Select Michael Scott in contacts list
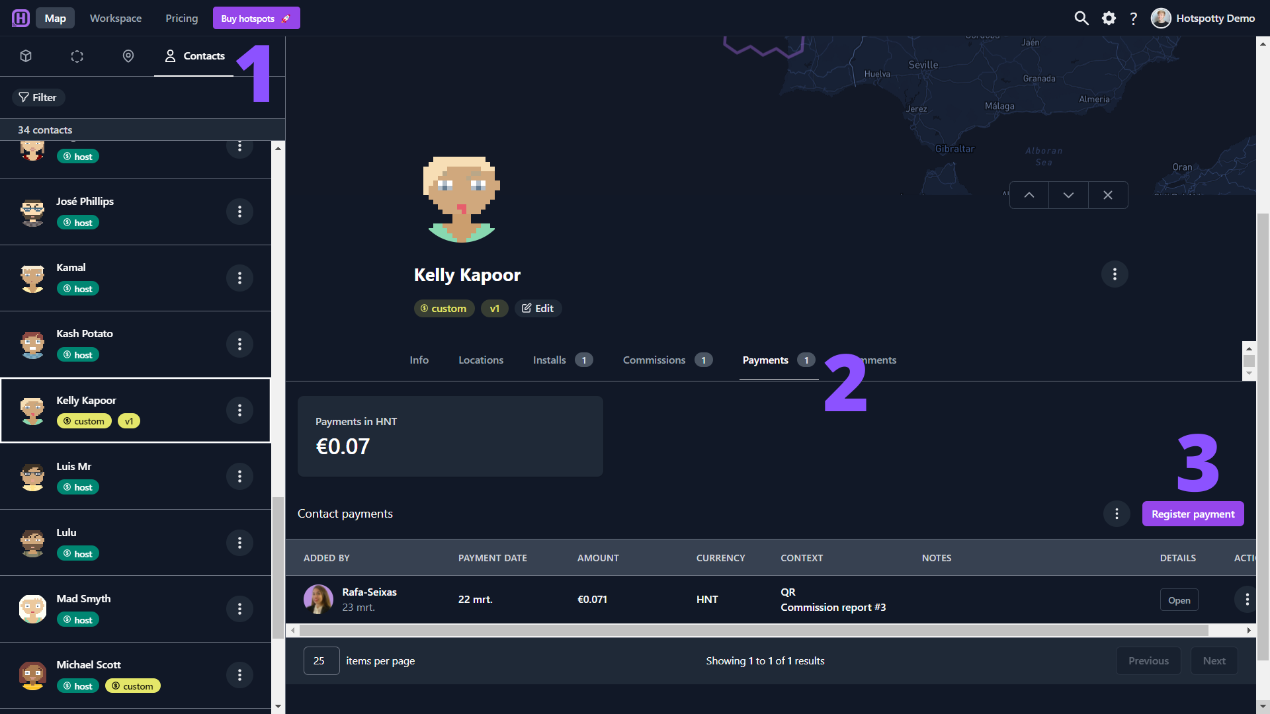The width and height of the screenshot is (1270, 714). 136,675
